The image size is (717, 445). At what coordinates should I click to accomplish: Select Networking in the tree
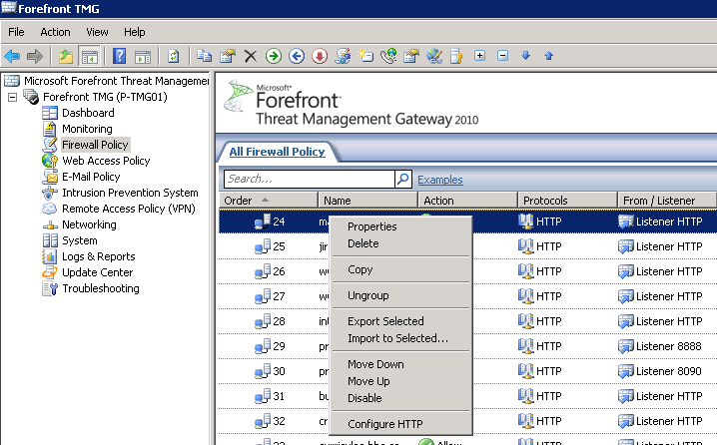coord(89,224)
